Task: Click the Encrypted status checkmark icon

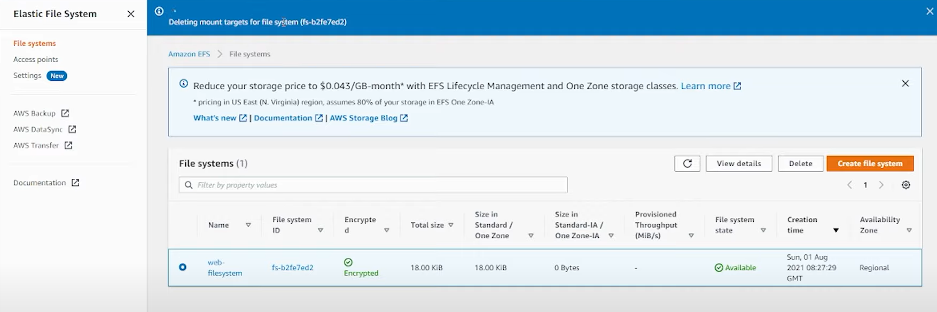Action: tap(348, 262)
